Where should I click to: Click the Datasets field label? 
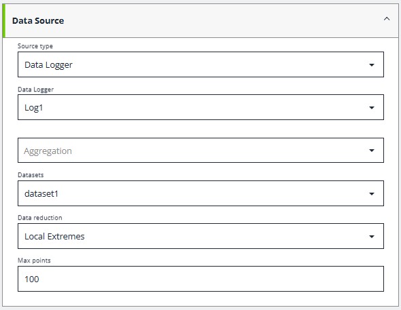(31, 175)
